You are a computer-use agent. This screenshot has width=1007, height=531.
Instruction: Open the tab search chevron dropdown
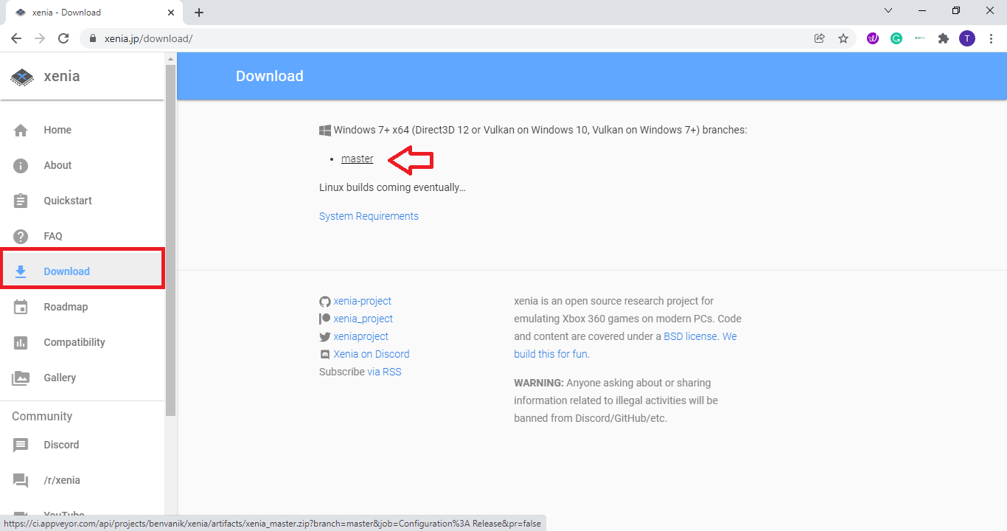888,11
